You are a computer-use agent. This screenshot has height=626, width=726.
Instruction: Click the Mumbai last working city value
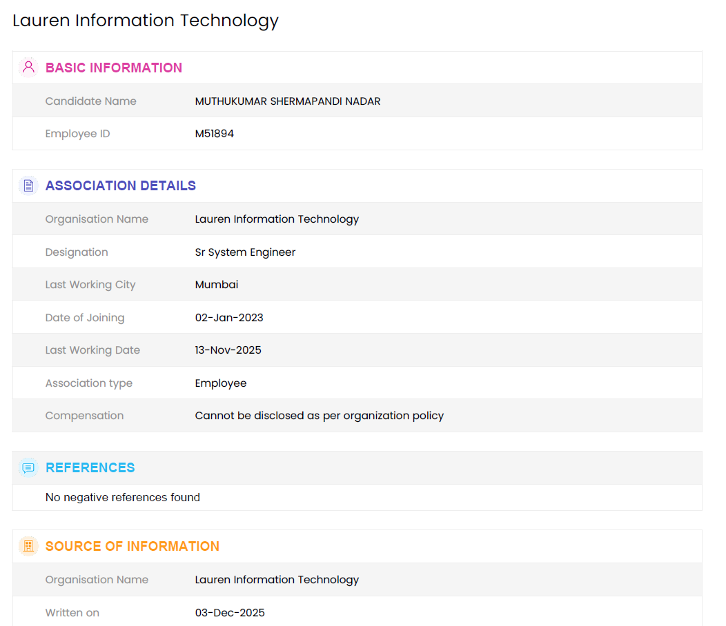click(217, 285)
